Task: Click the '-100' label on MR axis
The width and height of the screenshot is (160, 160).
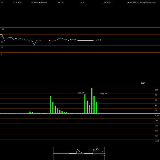Action: pyautogui.click(x=157, y=141)
